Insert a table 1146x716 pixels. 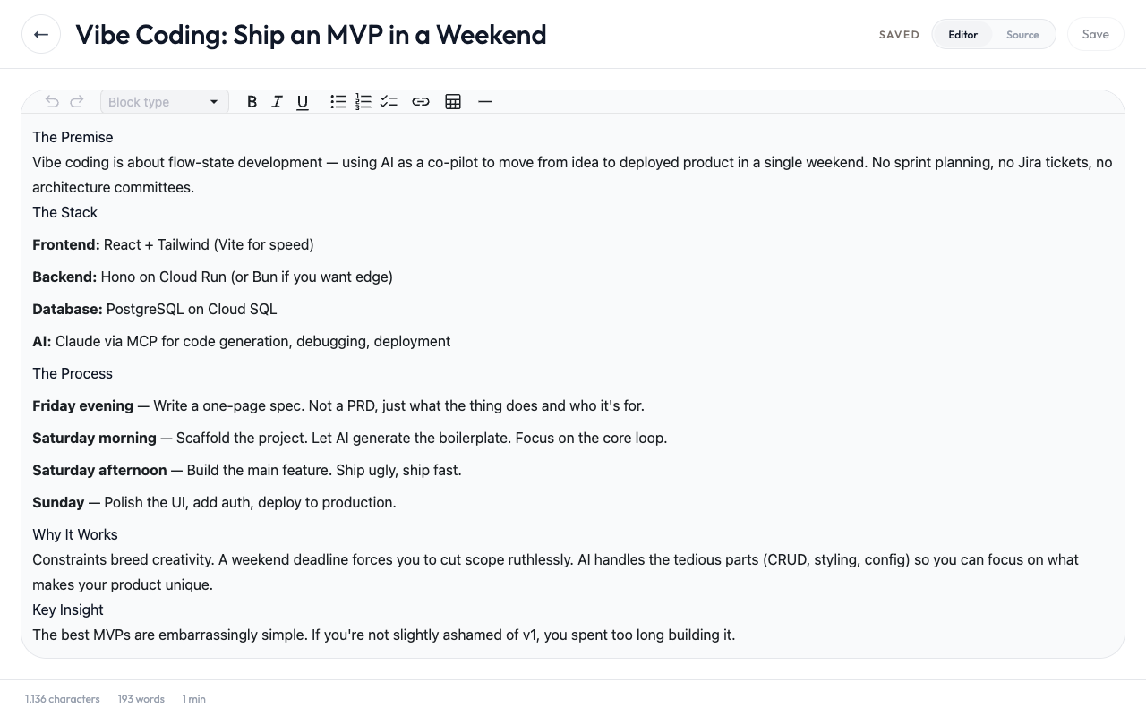453,102
